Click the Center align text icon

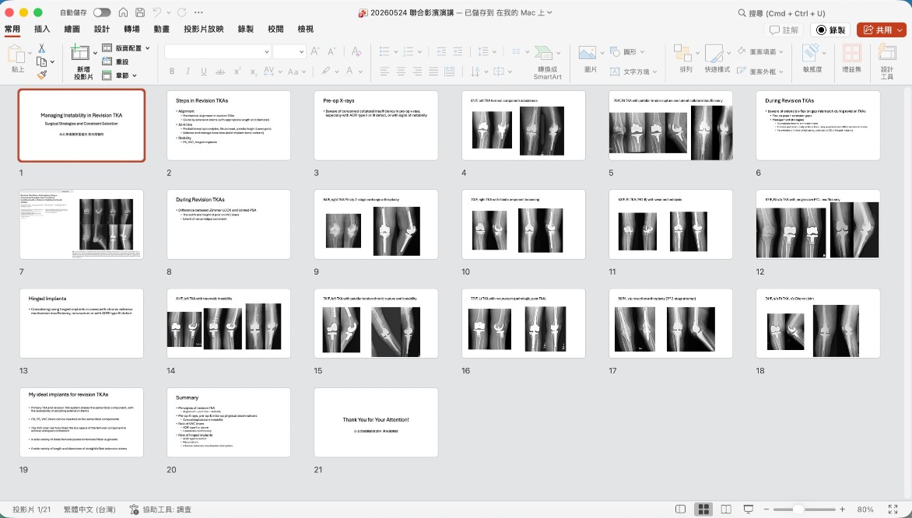coord(401,72)
